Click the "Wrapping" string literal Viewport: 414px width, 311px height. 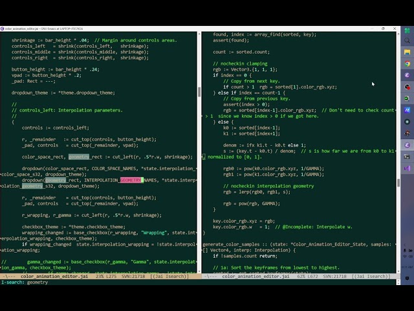(155, 233)
